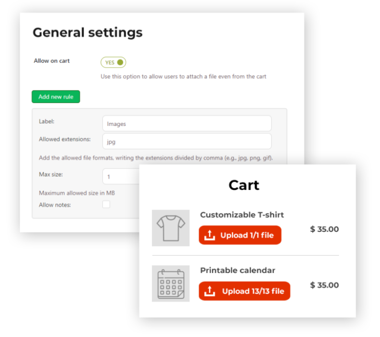Viewport: 380px width, 337px height.
Task: Click the Printable calendar price amount
Action: tap(324, 285)
